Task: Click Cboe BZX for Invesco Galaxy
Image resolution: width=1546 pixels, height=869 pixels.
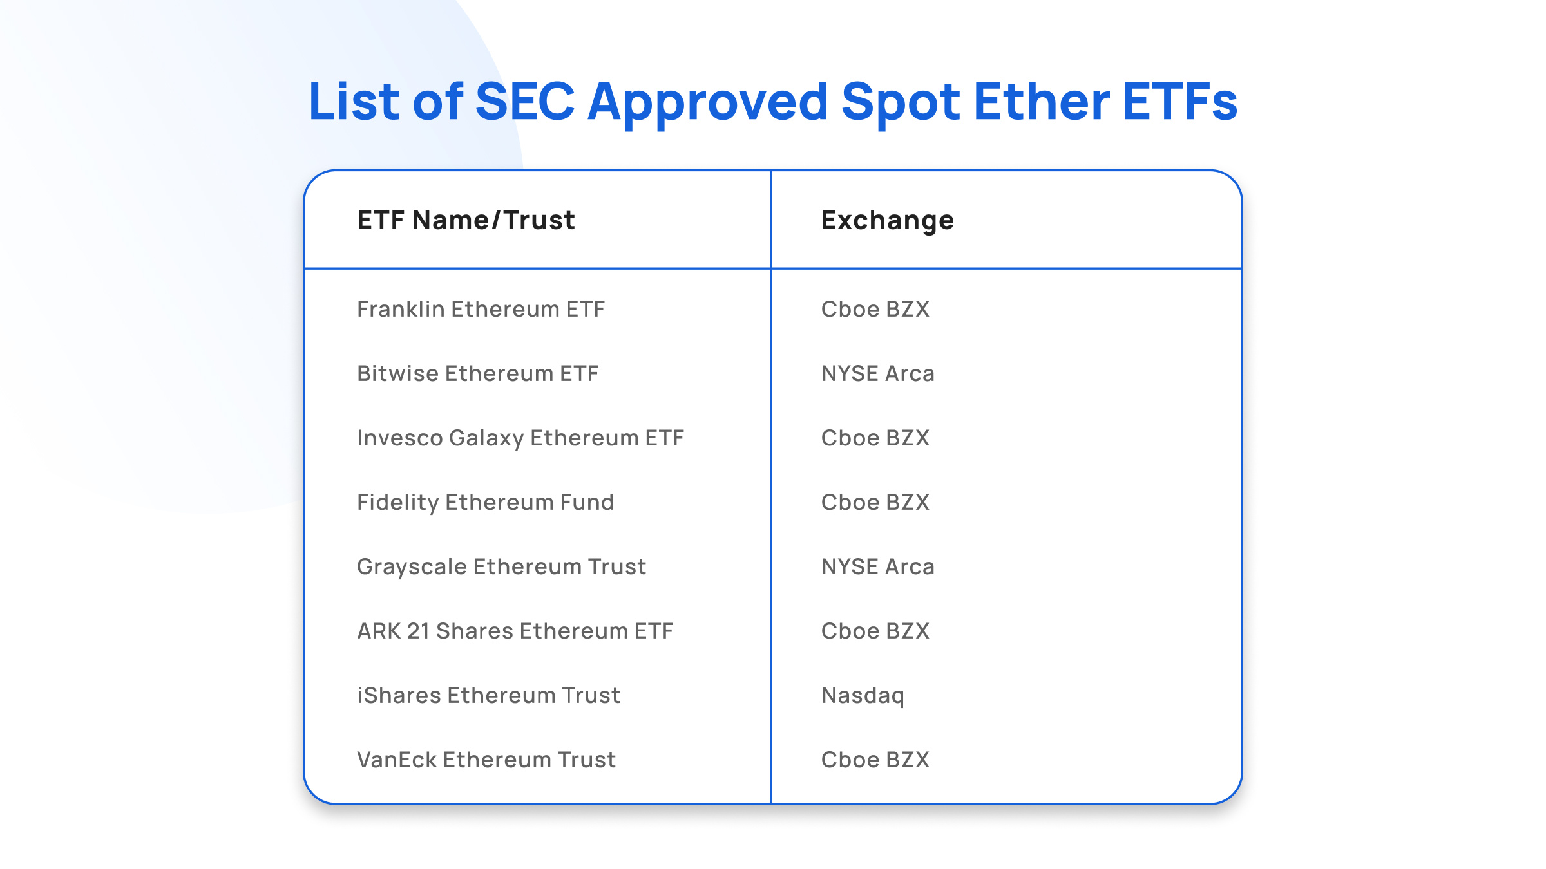Action: [x=875, y=438]
